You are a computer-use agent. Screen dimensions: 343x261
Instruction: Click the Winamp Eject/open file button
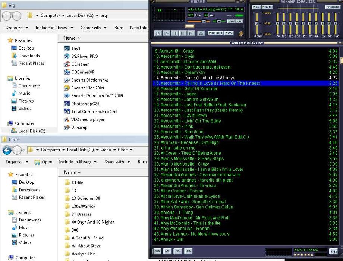pyautogui.click(x=201, y=33)
